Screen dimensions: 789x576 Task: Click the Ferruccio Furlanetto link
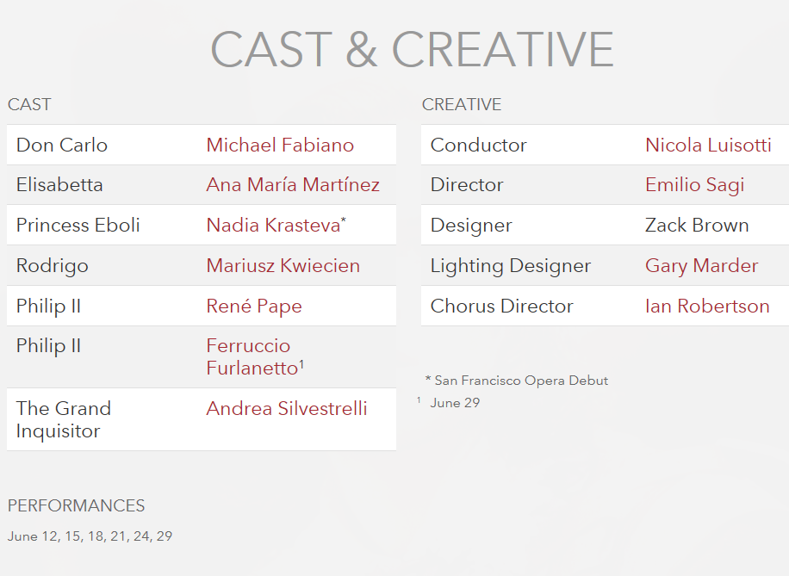point(248,356)
